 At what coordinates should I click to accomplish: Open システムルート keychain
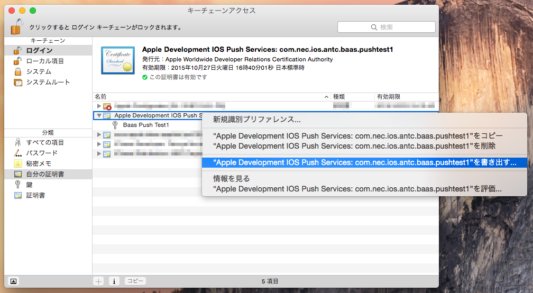[48, 82]
